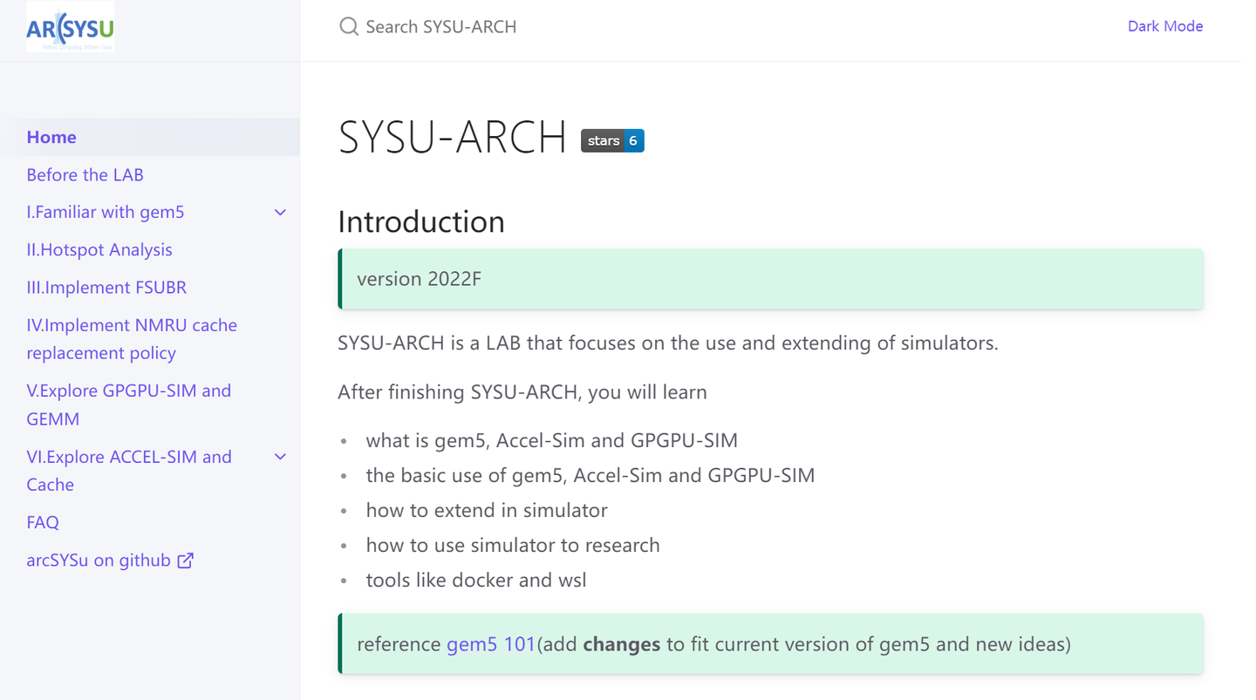
Task: Visit arcSYSu on github link
Action: 99,561
